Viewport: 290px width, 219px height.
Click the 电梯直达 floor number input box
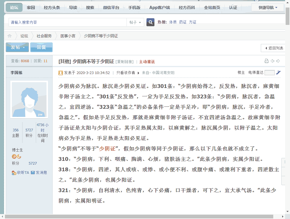click(269, 73)
